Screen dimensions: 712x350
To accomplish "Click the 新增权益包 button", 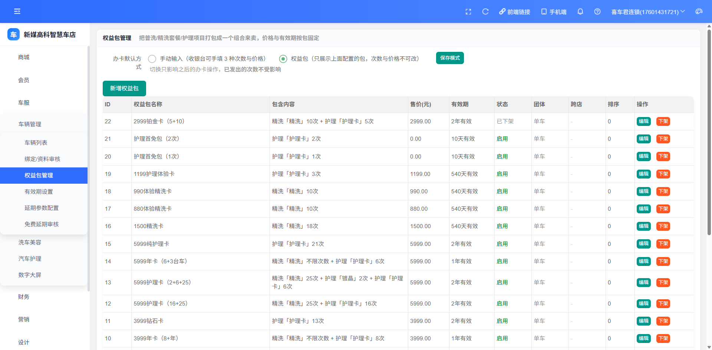I will pyautogui.click(x=124, y=89).
